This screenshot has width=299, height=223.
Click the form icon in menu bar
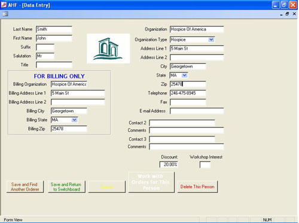point(5,14)
